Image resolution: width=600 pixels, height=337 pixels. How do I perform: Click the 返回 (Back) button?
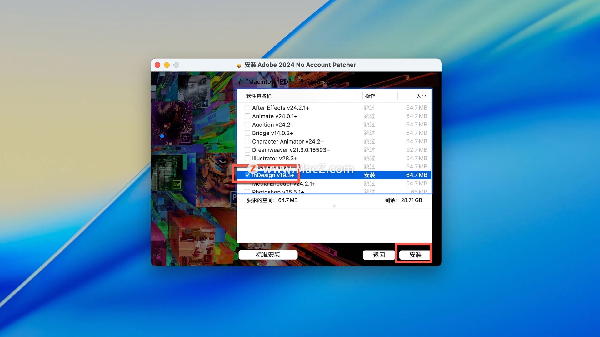[x=379, y=255]
